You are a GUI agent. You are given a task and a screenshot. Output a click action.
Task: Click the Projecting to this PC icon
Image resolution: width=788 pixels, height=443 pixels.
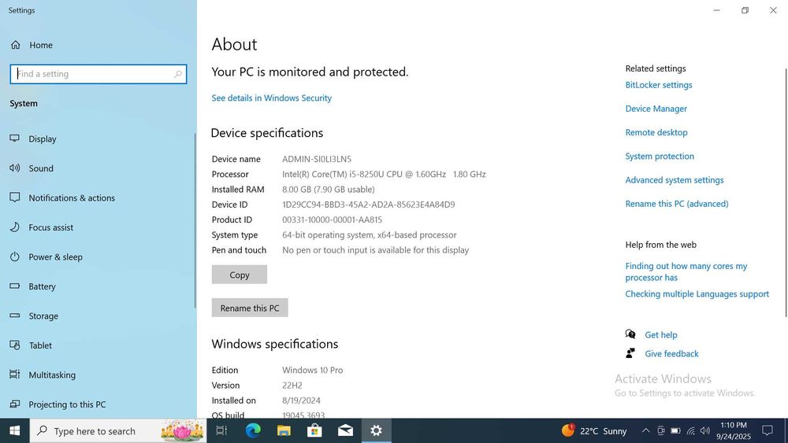click(x=14, y=404)
